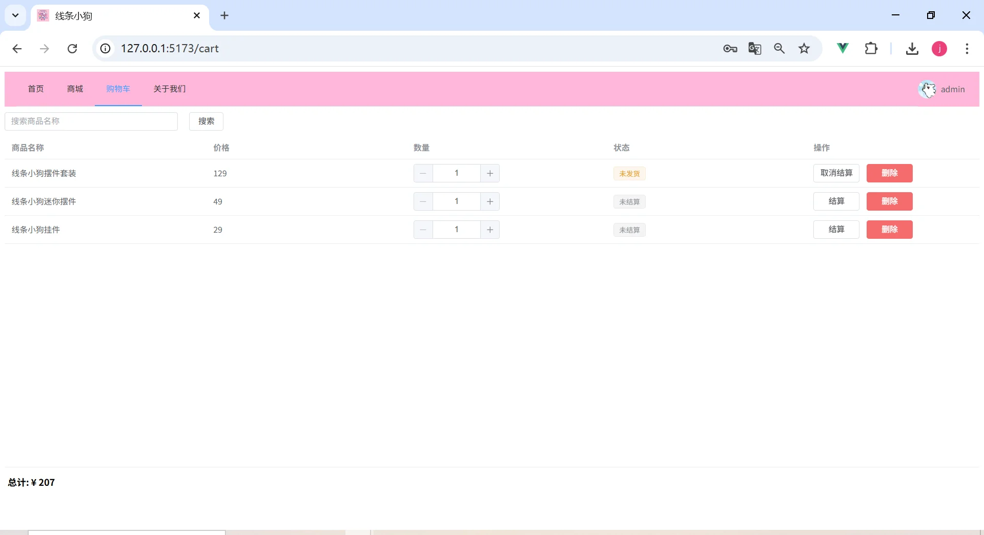
Task: Delete 线条小狗挂件 from the cart
Action: [890, 230]
